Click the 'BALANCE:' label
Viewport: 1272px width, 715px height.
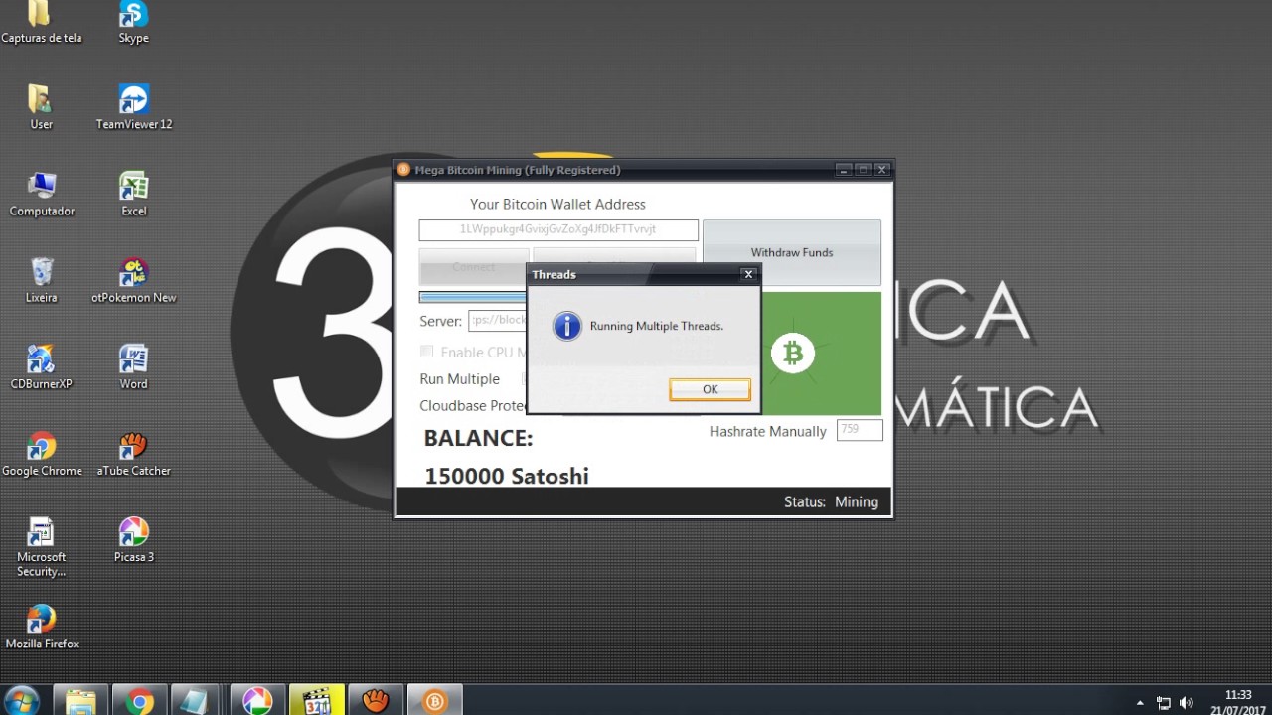(x=478, y=438)
